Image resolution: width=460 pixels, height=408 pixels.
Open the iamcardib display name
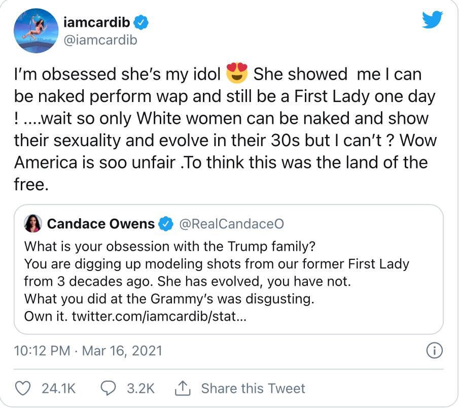[98, 23]
